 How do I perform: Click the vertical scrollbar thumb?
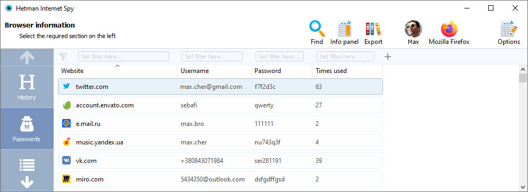[523, 78]
